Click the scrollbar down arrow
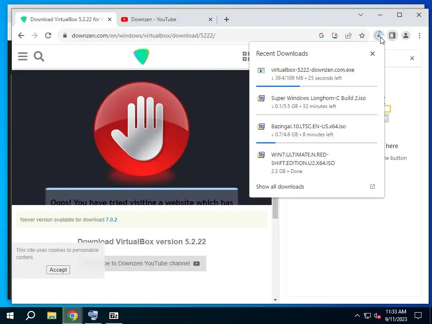The image size is (432, 324). (275, 300)
